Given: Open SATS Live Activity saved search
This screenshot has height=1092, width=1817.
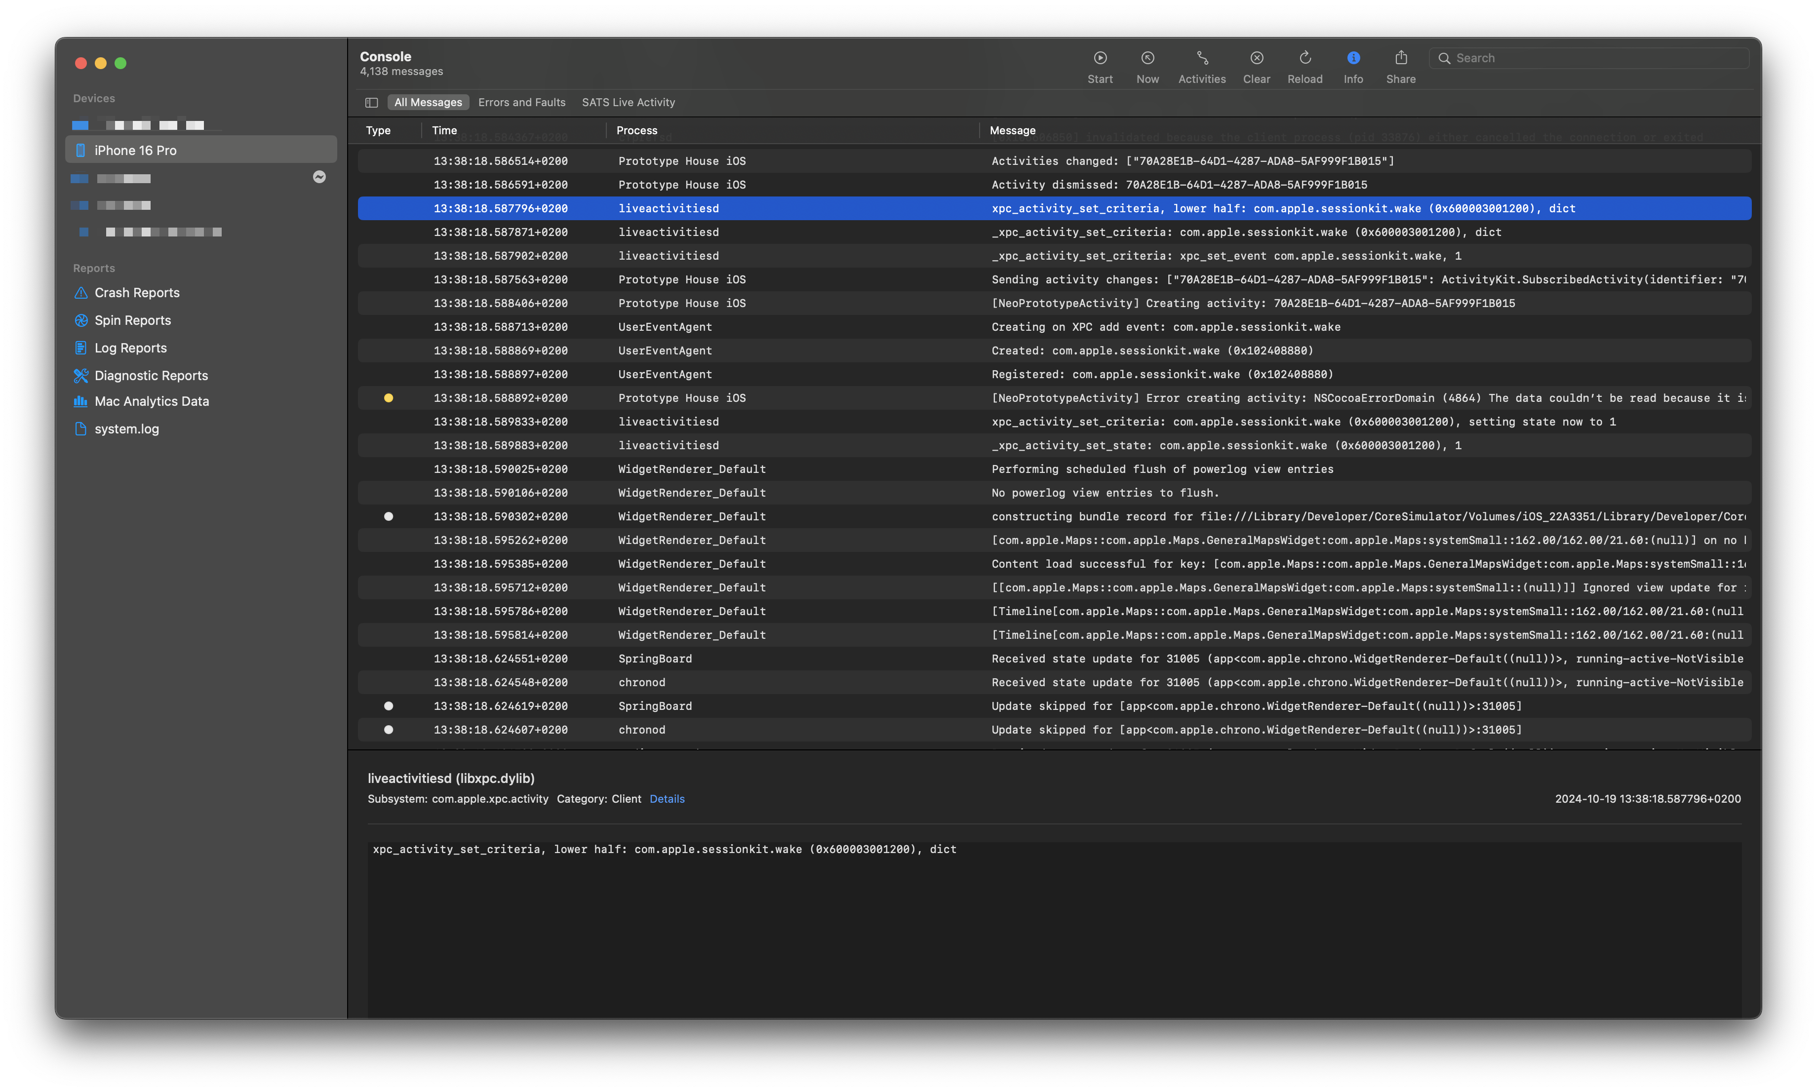Looking at the screenshot, I should [x=629, y=102].
